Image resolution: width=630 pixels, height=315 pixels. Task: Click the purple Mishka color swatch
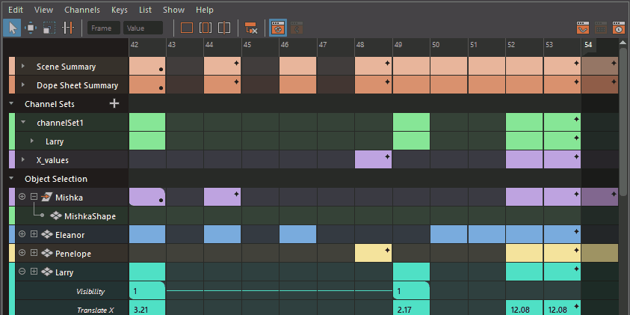[11, 198]
